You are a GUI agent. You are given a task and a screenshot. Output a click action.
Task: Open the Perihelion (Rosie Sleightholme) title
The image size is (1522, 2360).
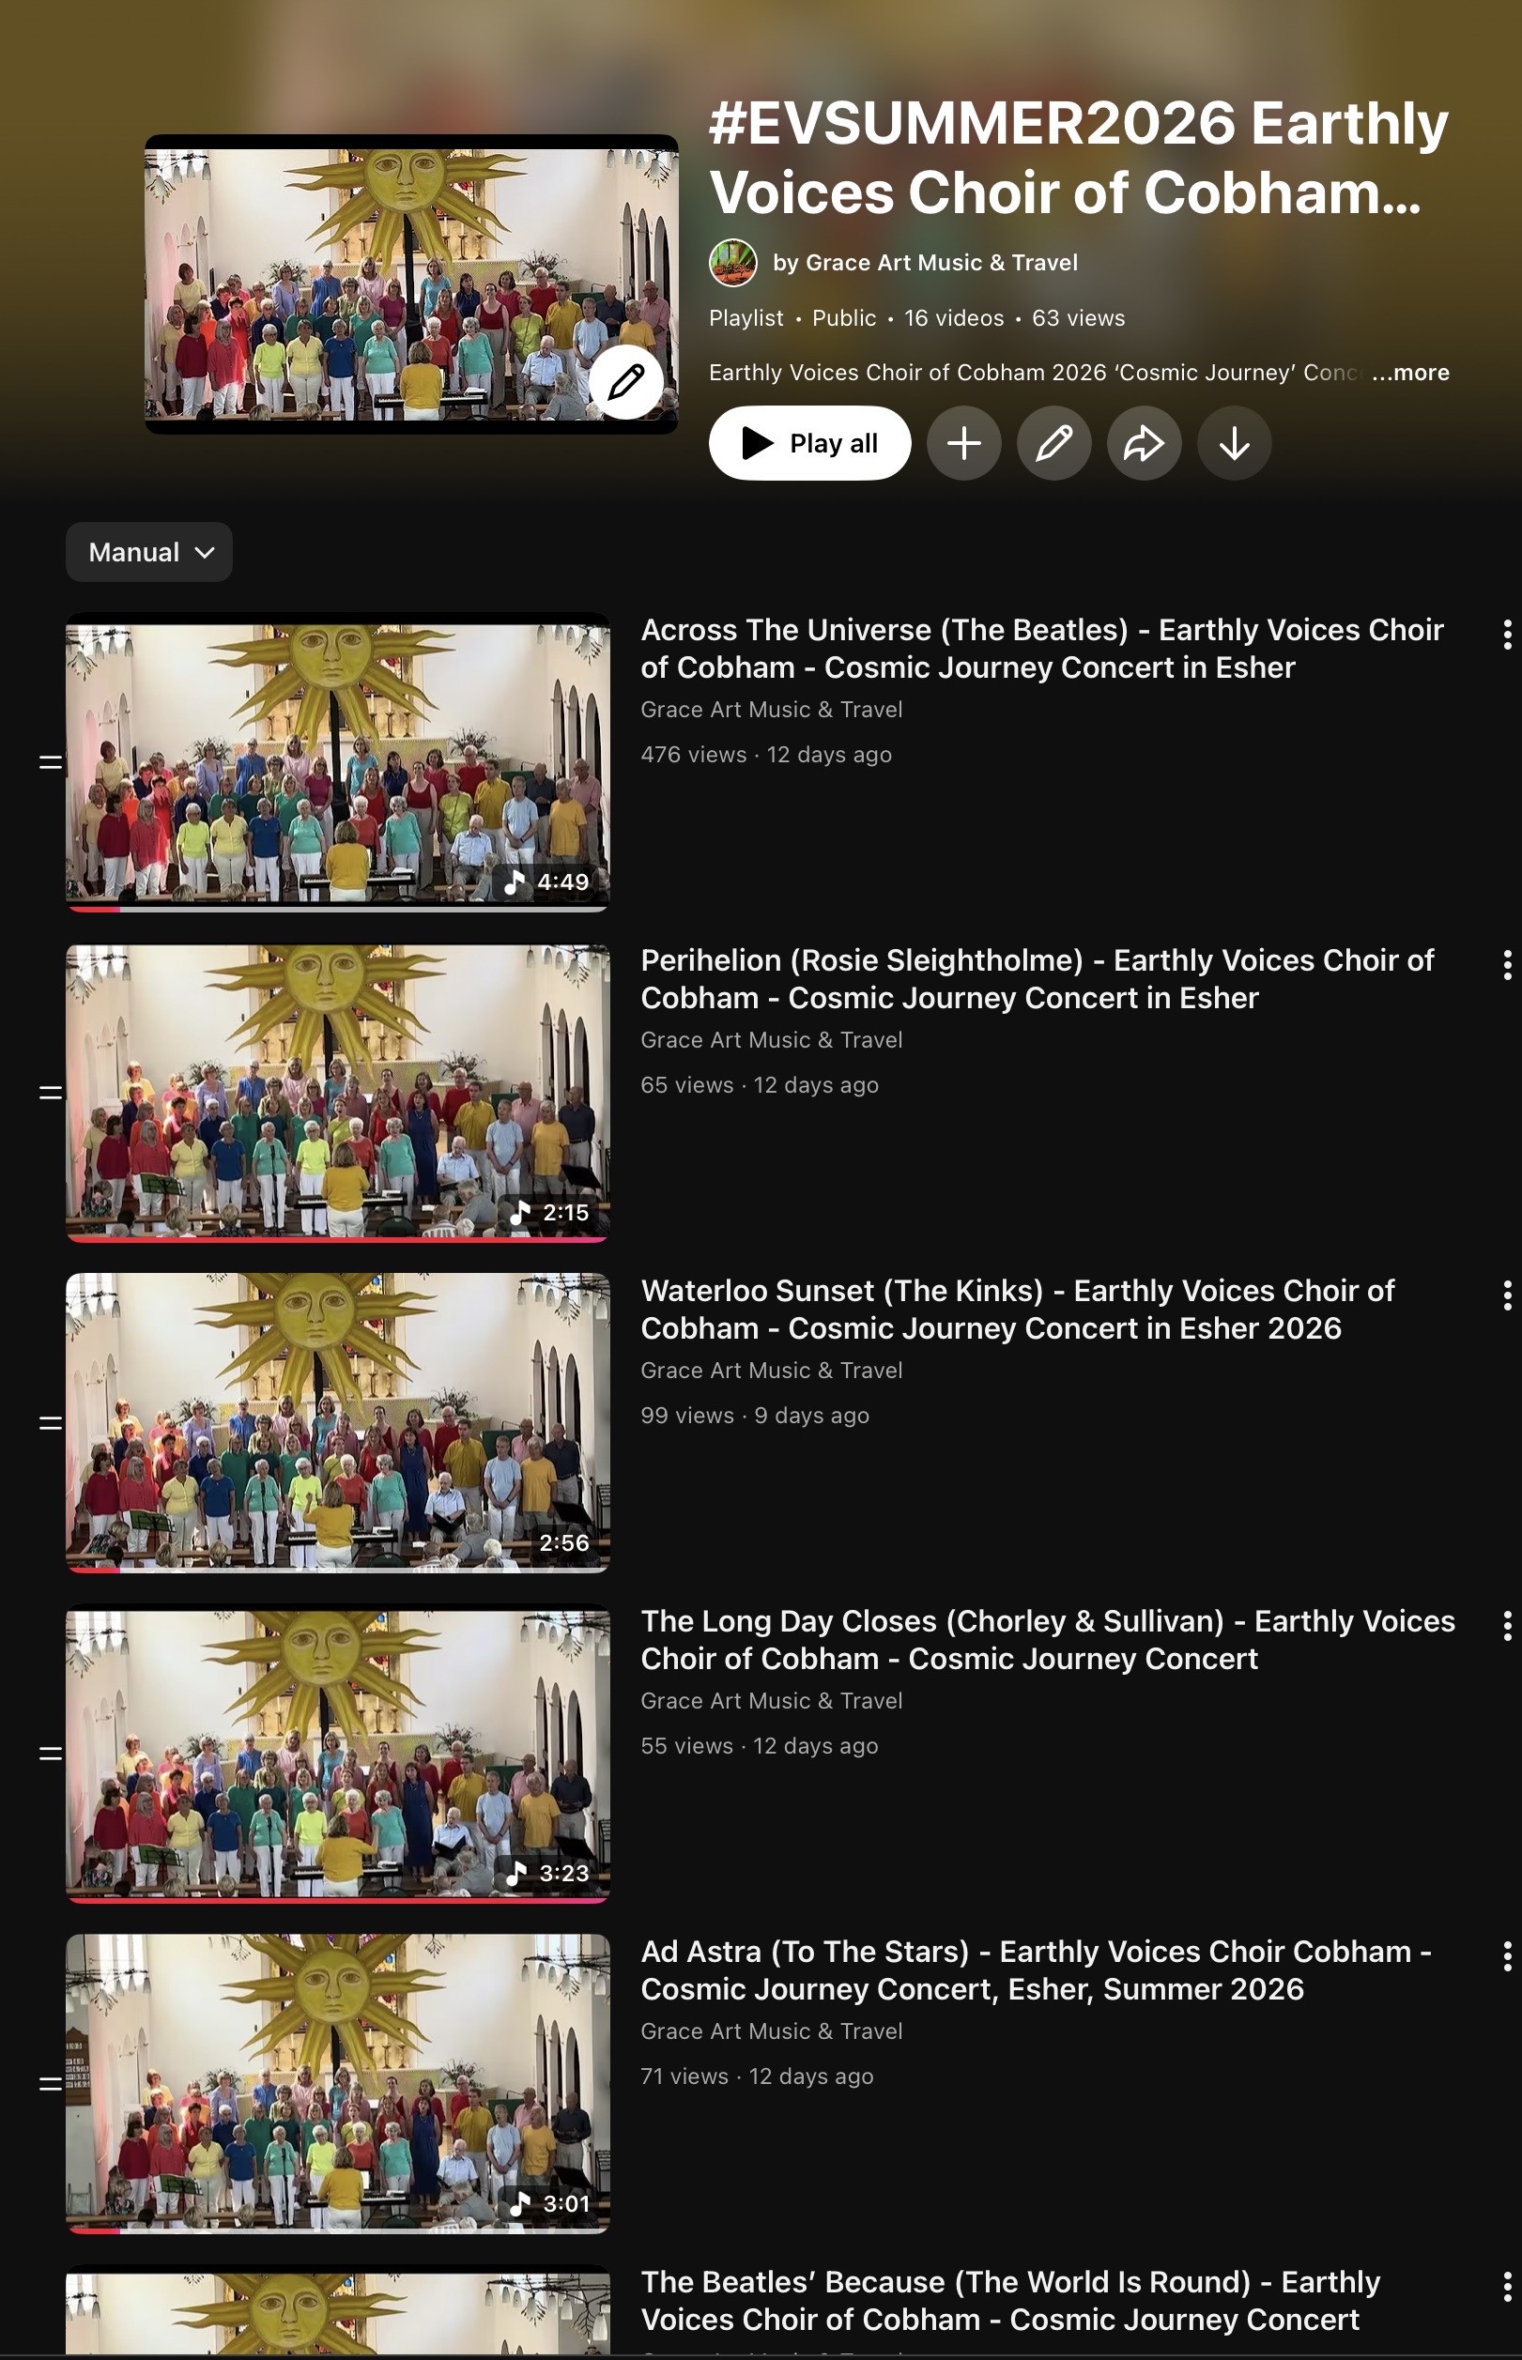(1037, 979)
